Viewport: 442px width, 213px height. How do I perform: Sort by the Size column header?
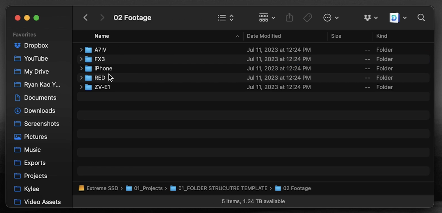click(336, 36)
